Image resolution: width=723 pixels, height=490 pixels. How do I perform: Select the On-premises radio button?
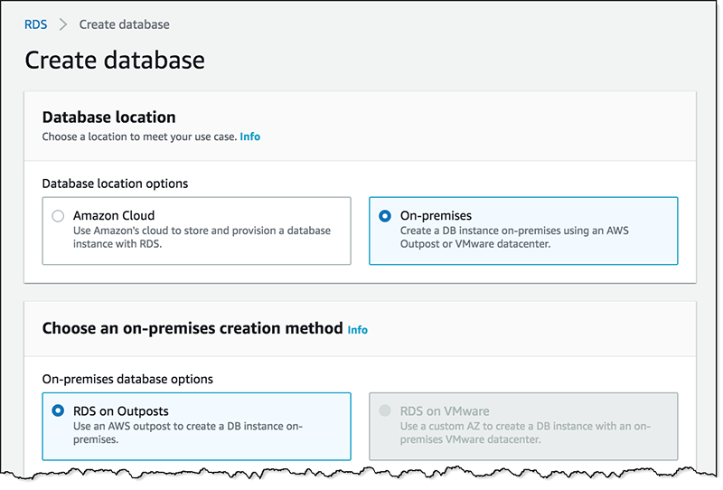(x=385, y=216)
